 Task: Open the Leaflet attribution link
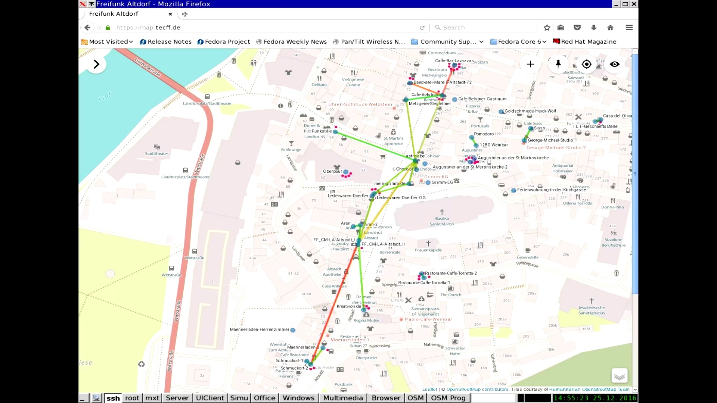tap(429, 389)
